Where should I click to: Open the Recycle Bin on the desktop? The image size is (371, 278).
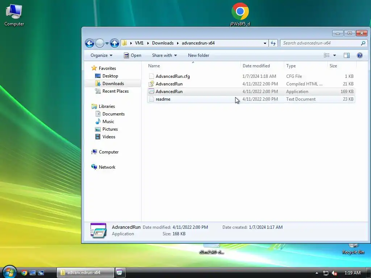coord(353,249)
